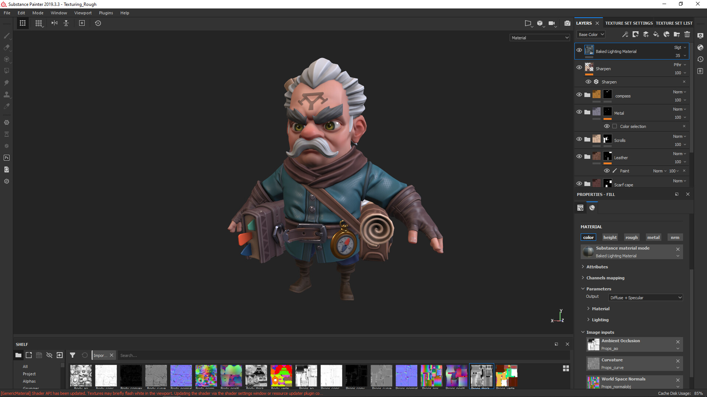This screenshot has height=397, width=707.
Task: Expand the Lighting section in Properties
Action: [600, 319]
